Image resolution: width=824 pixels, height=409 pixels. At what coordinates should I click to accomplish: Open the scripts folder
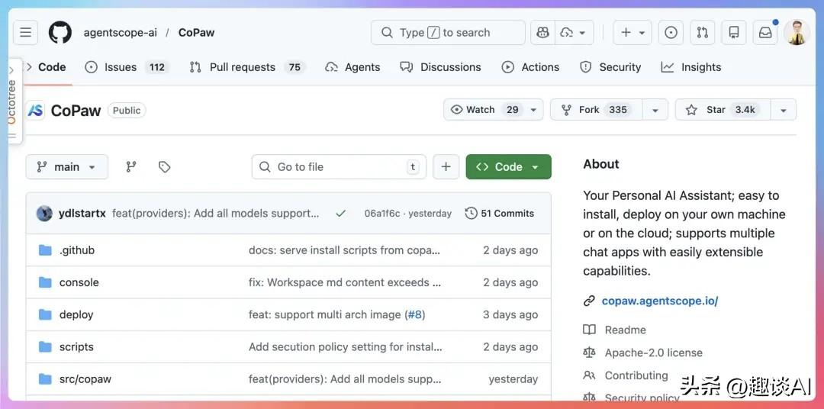(76, 347)
